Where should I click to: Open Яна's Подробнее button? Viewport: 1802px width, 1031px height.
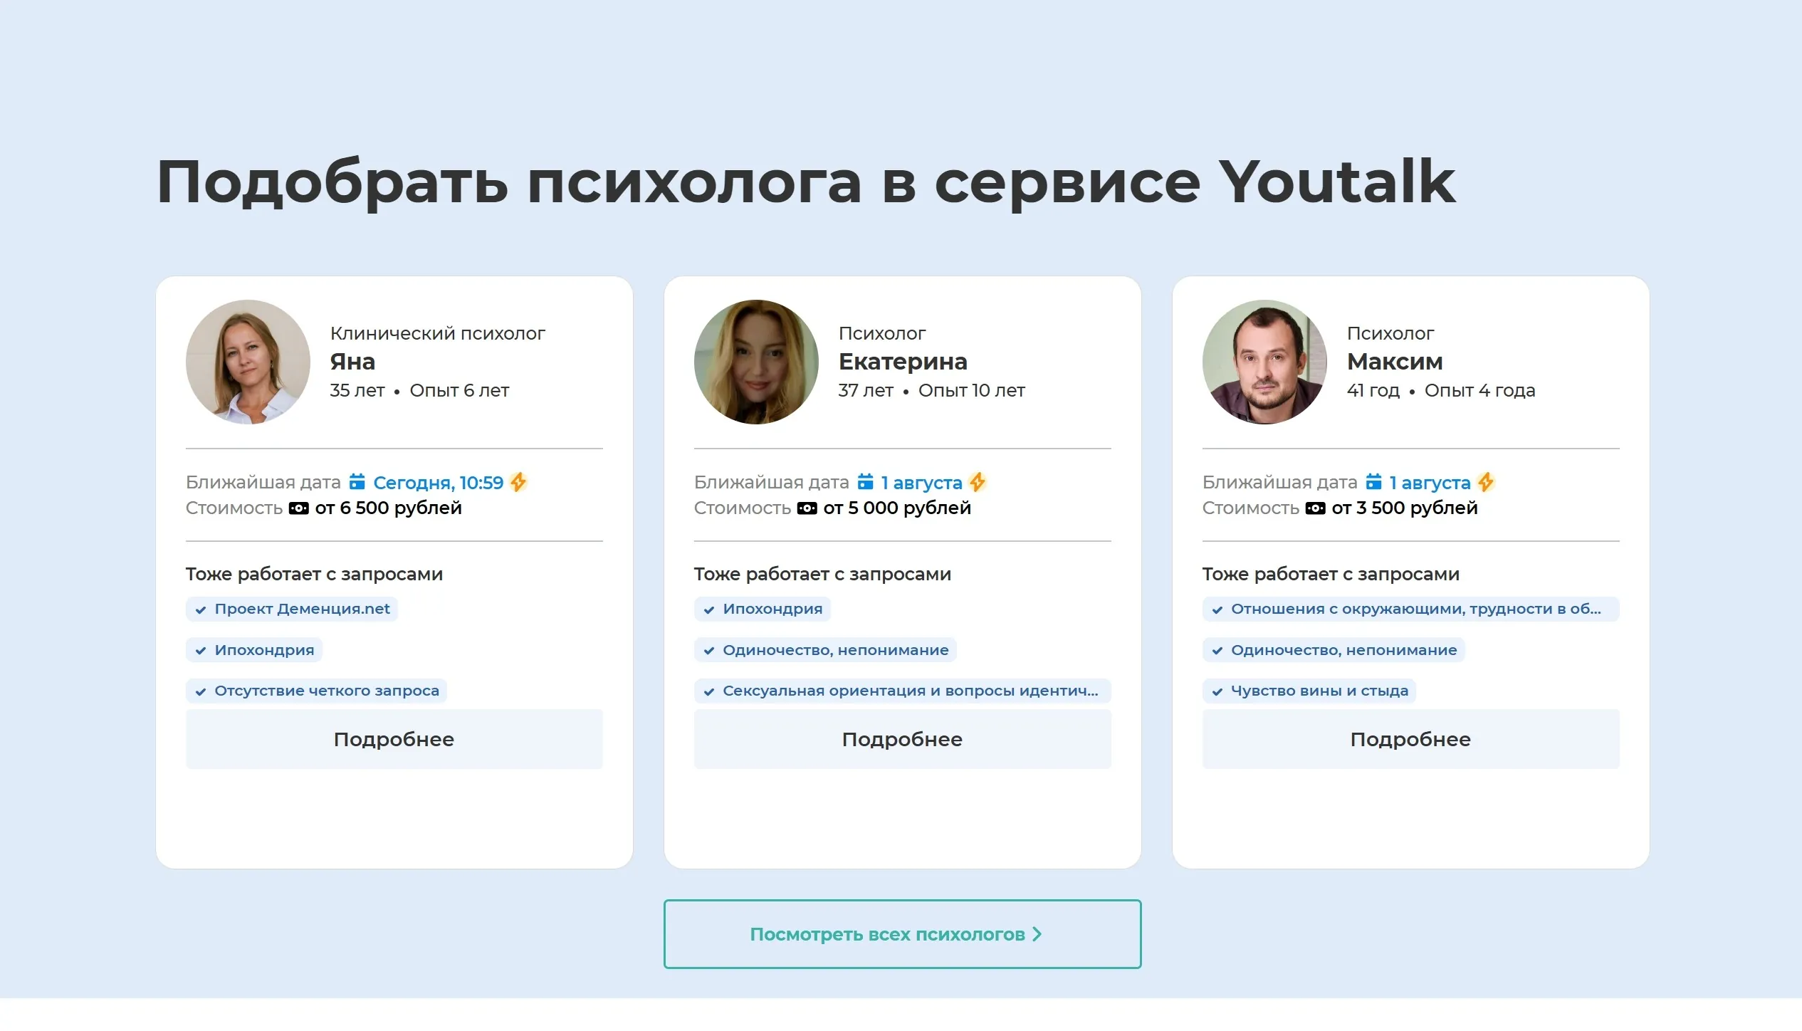point(394,739)
